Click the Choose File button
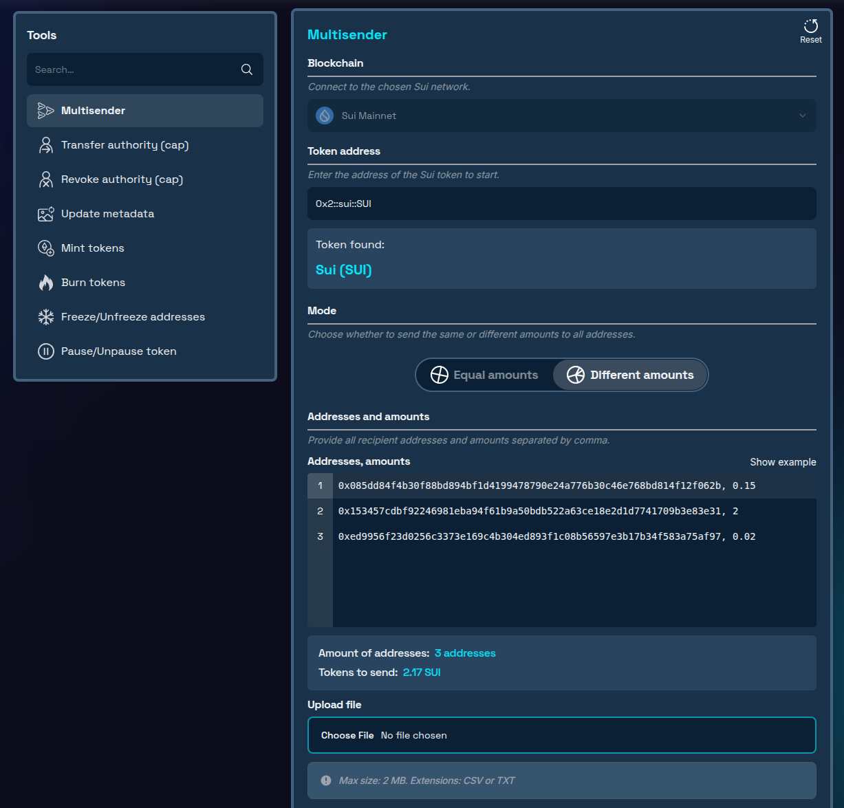The width and height of the screenshot is (844, 808). 347,735
